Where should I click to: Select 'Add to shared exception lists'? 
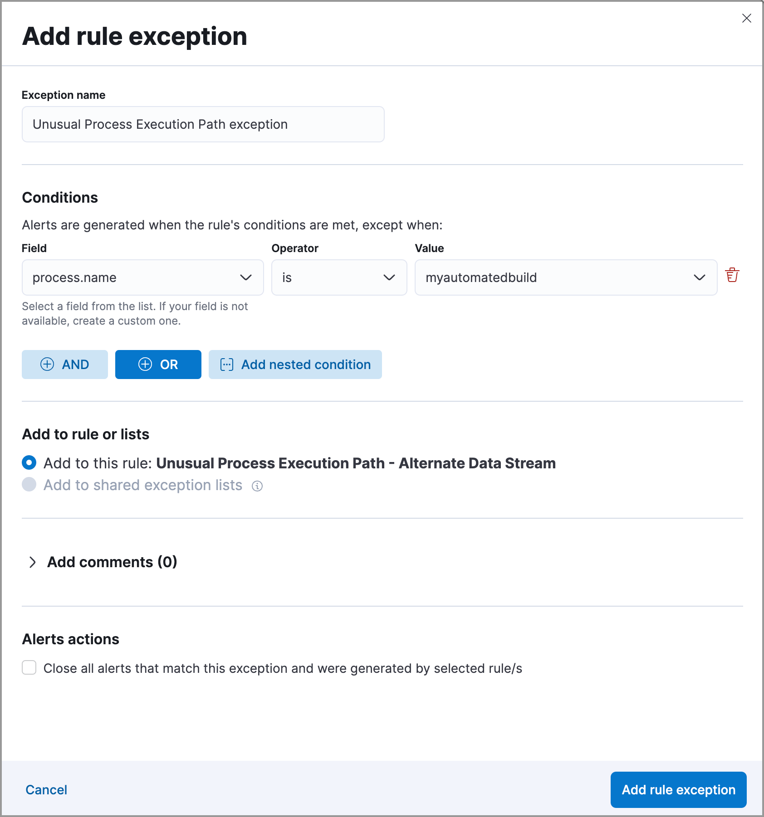tap(29, 485)
